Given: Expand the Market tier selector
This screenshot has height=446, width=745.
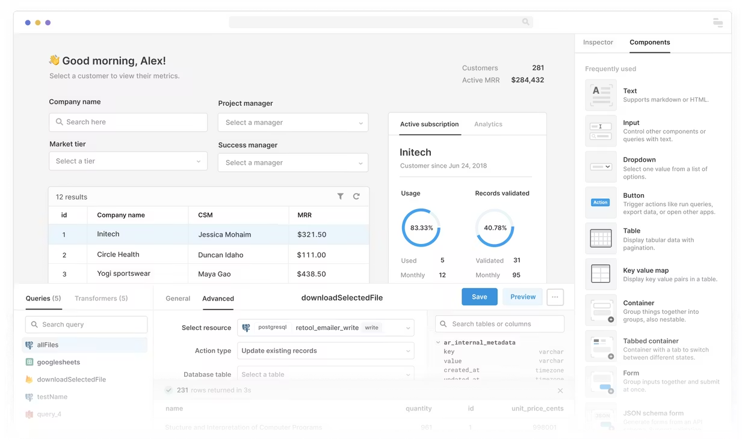Looking at the screenshot, I should click(x=128, y=161).
